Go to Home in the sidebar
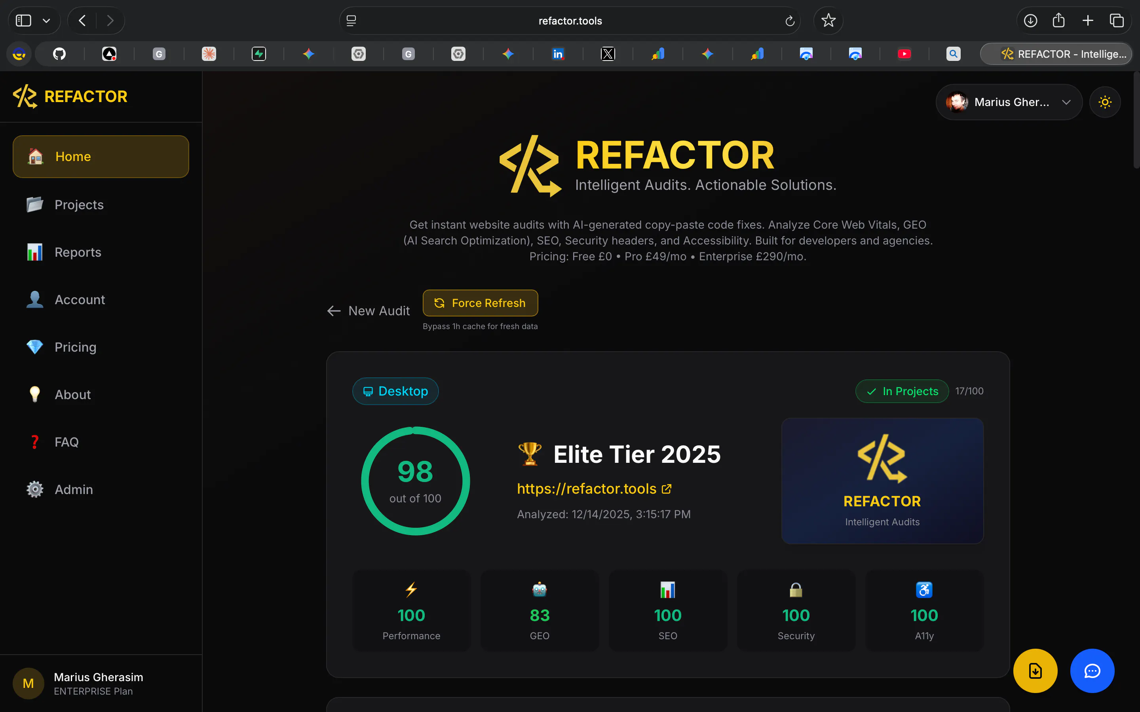This screenshot has width=1140, height=712. click(101, 156)
